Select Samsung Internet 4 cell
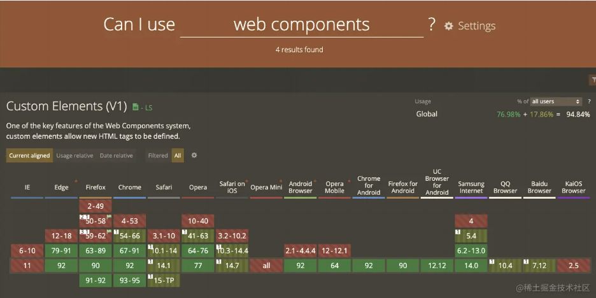The height and width of the screenshot is (298, 596). (x=471, y=221)
